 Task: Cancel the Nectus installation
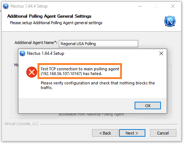(x=163, y=133)
